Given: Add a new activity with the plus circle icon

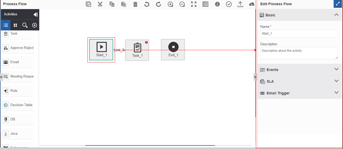Looking at the screenshot, I should [35, 25].
